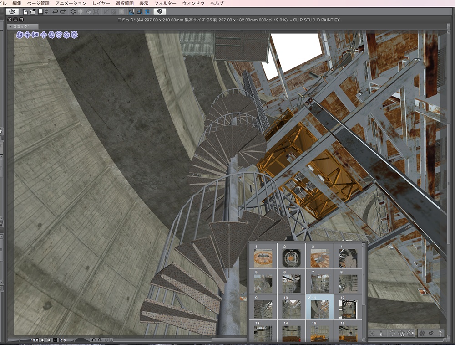Open the アニメーション menu
The image size is (455, 345).
(71, 4)
